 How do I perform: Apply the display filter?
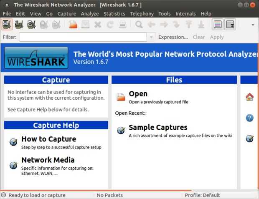217,37
